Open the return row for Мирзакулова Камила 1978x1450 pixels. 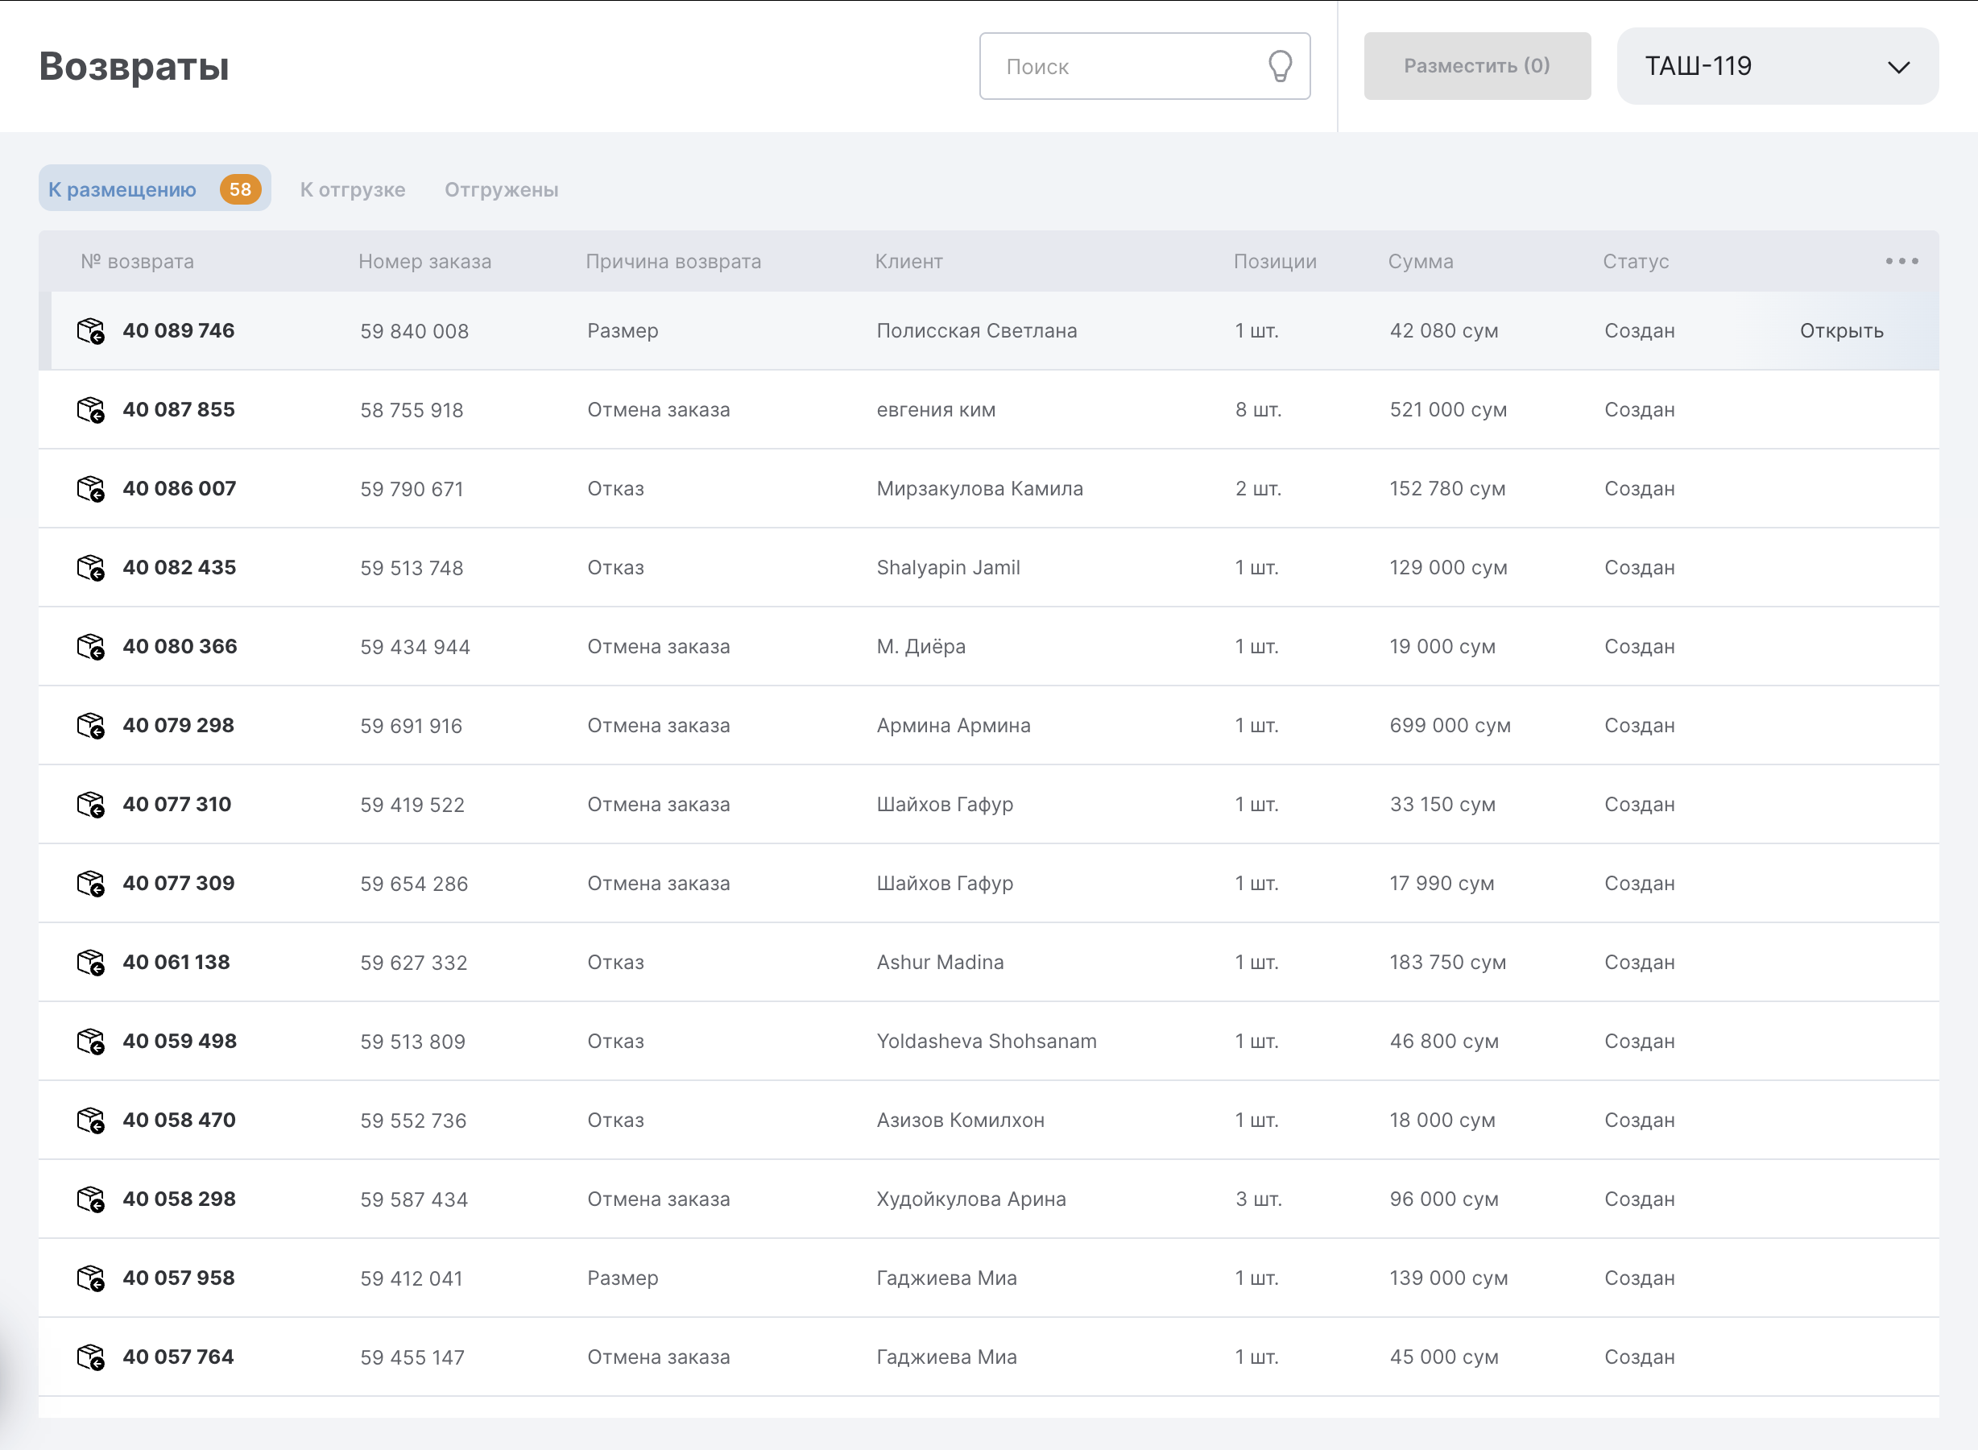[x=979, y=489]
